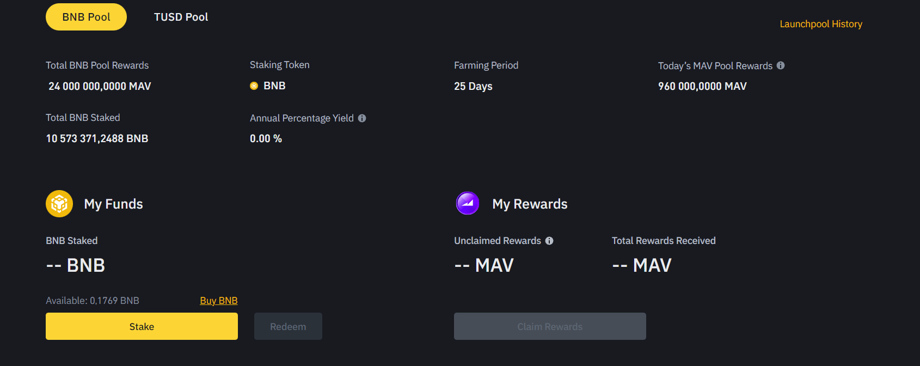Viewport: 920px width, 366px height.
Task: Open the TUSD Pool tab
Action: click(181, 17)
